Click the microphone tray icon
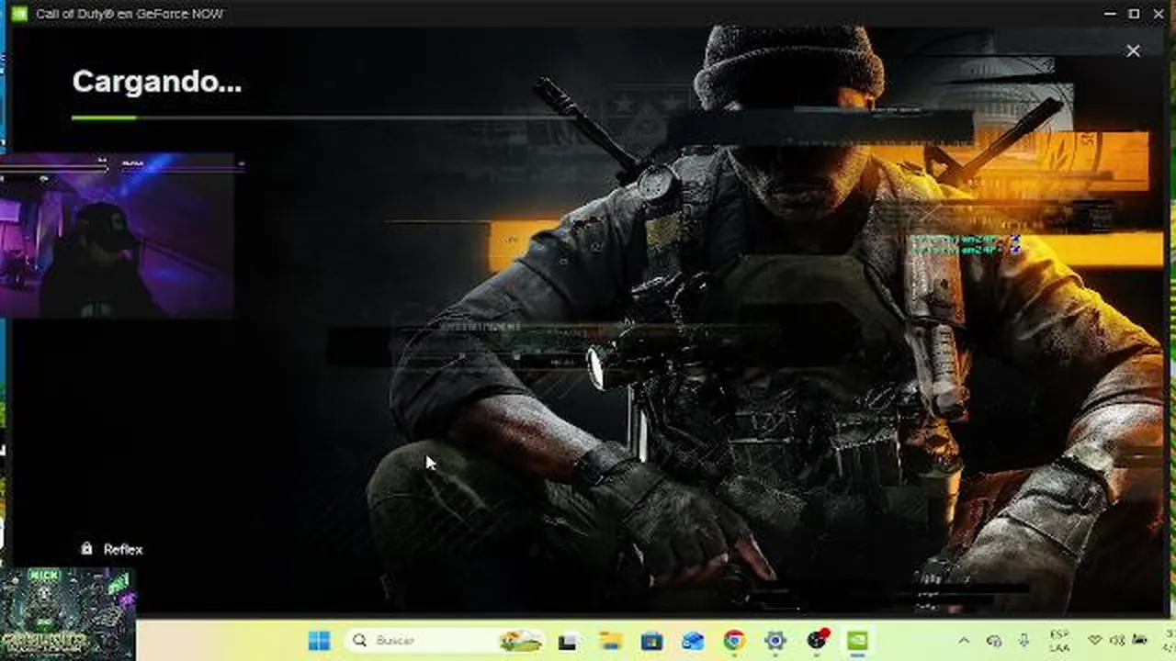The height and width of the screenshot is (661, 1176). tap(1023, 640)
